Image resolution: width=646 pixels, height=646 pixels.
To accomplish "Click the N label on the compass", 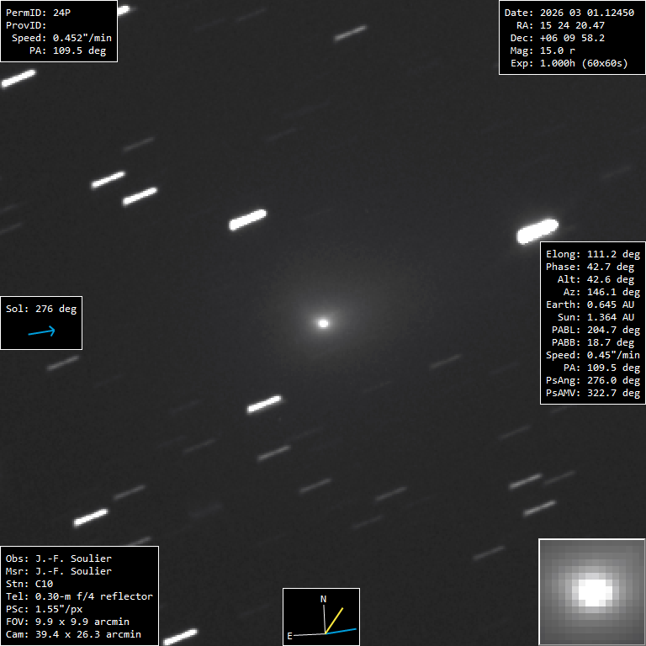I will 323,599.
